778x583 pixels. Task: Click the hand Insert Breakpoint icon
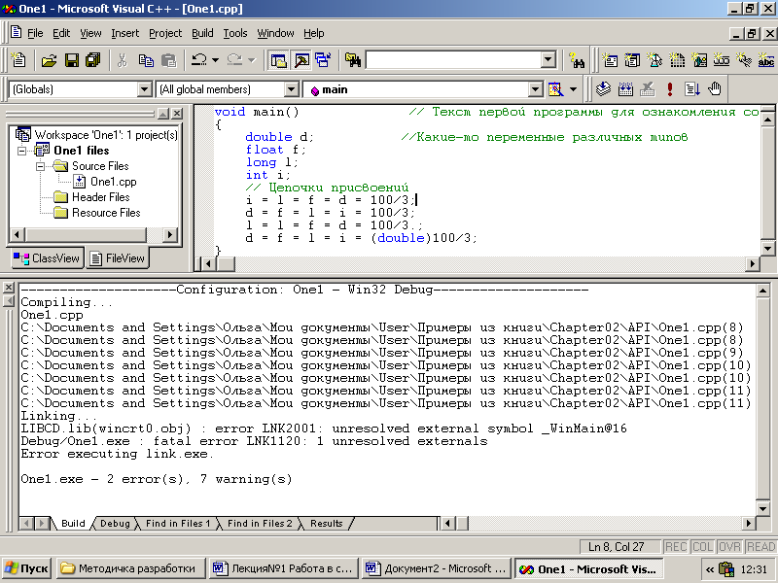click(x=715, y=89)
